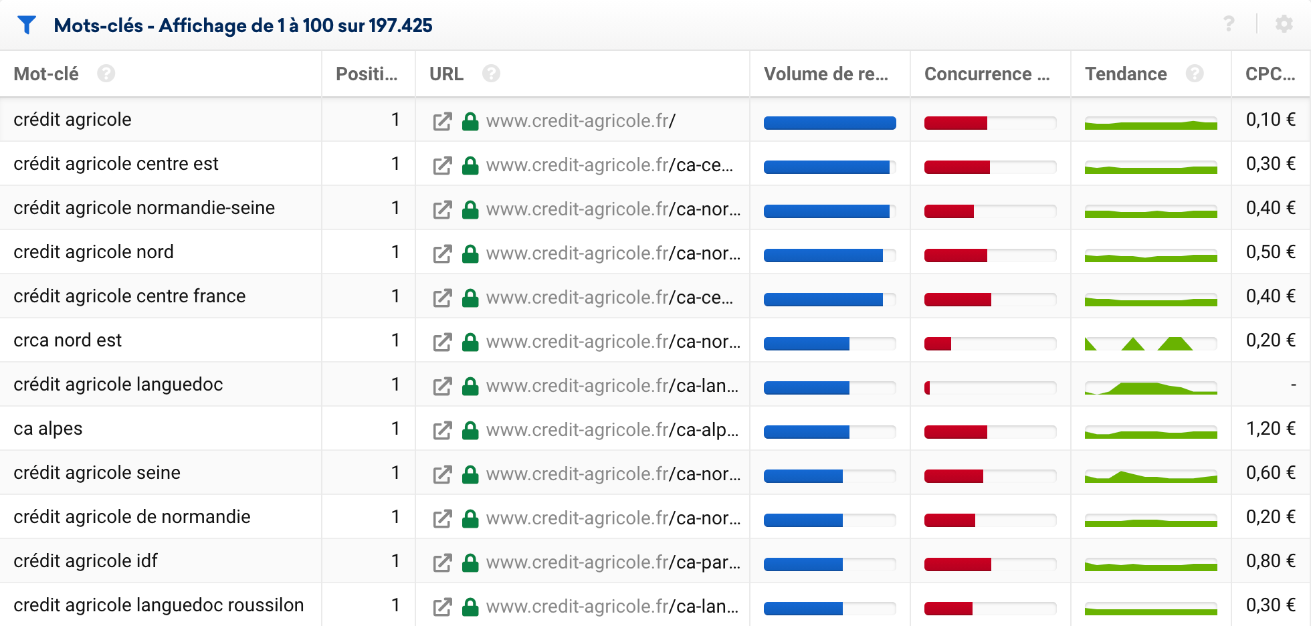Open the ca-lan URL for crédit agricole languedoc
Image resolution: width=1311 pixels, height=626 pixels.
click(613, 386)
